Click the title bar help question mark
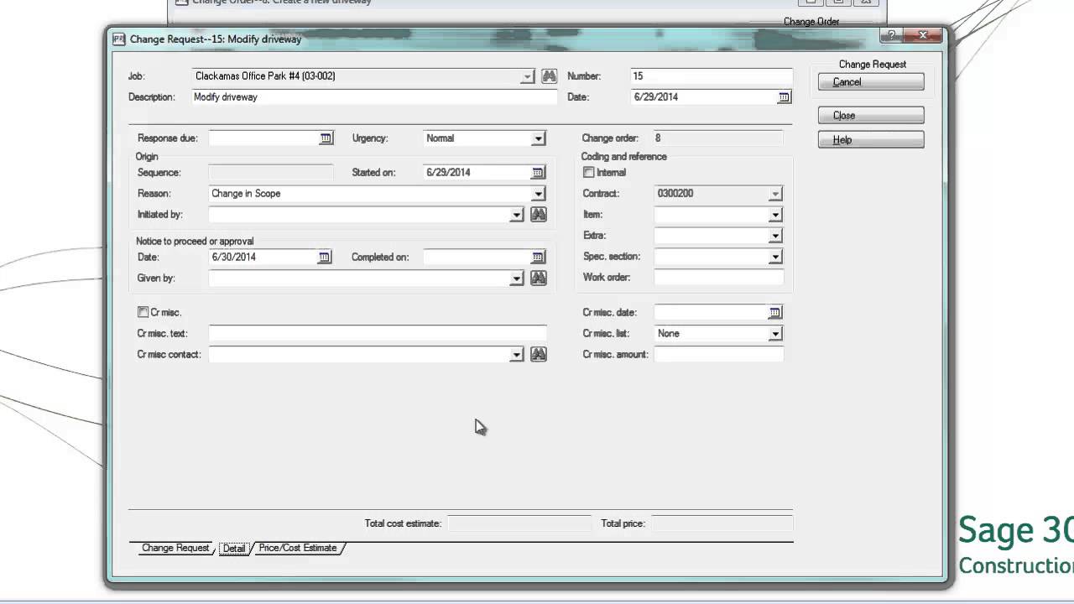 click(x=891, y=35)
